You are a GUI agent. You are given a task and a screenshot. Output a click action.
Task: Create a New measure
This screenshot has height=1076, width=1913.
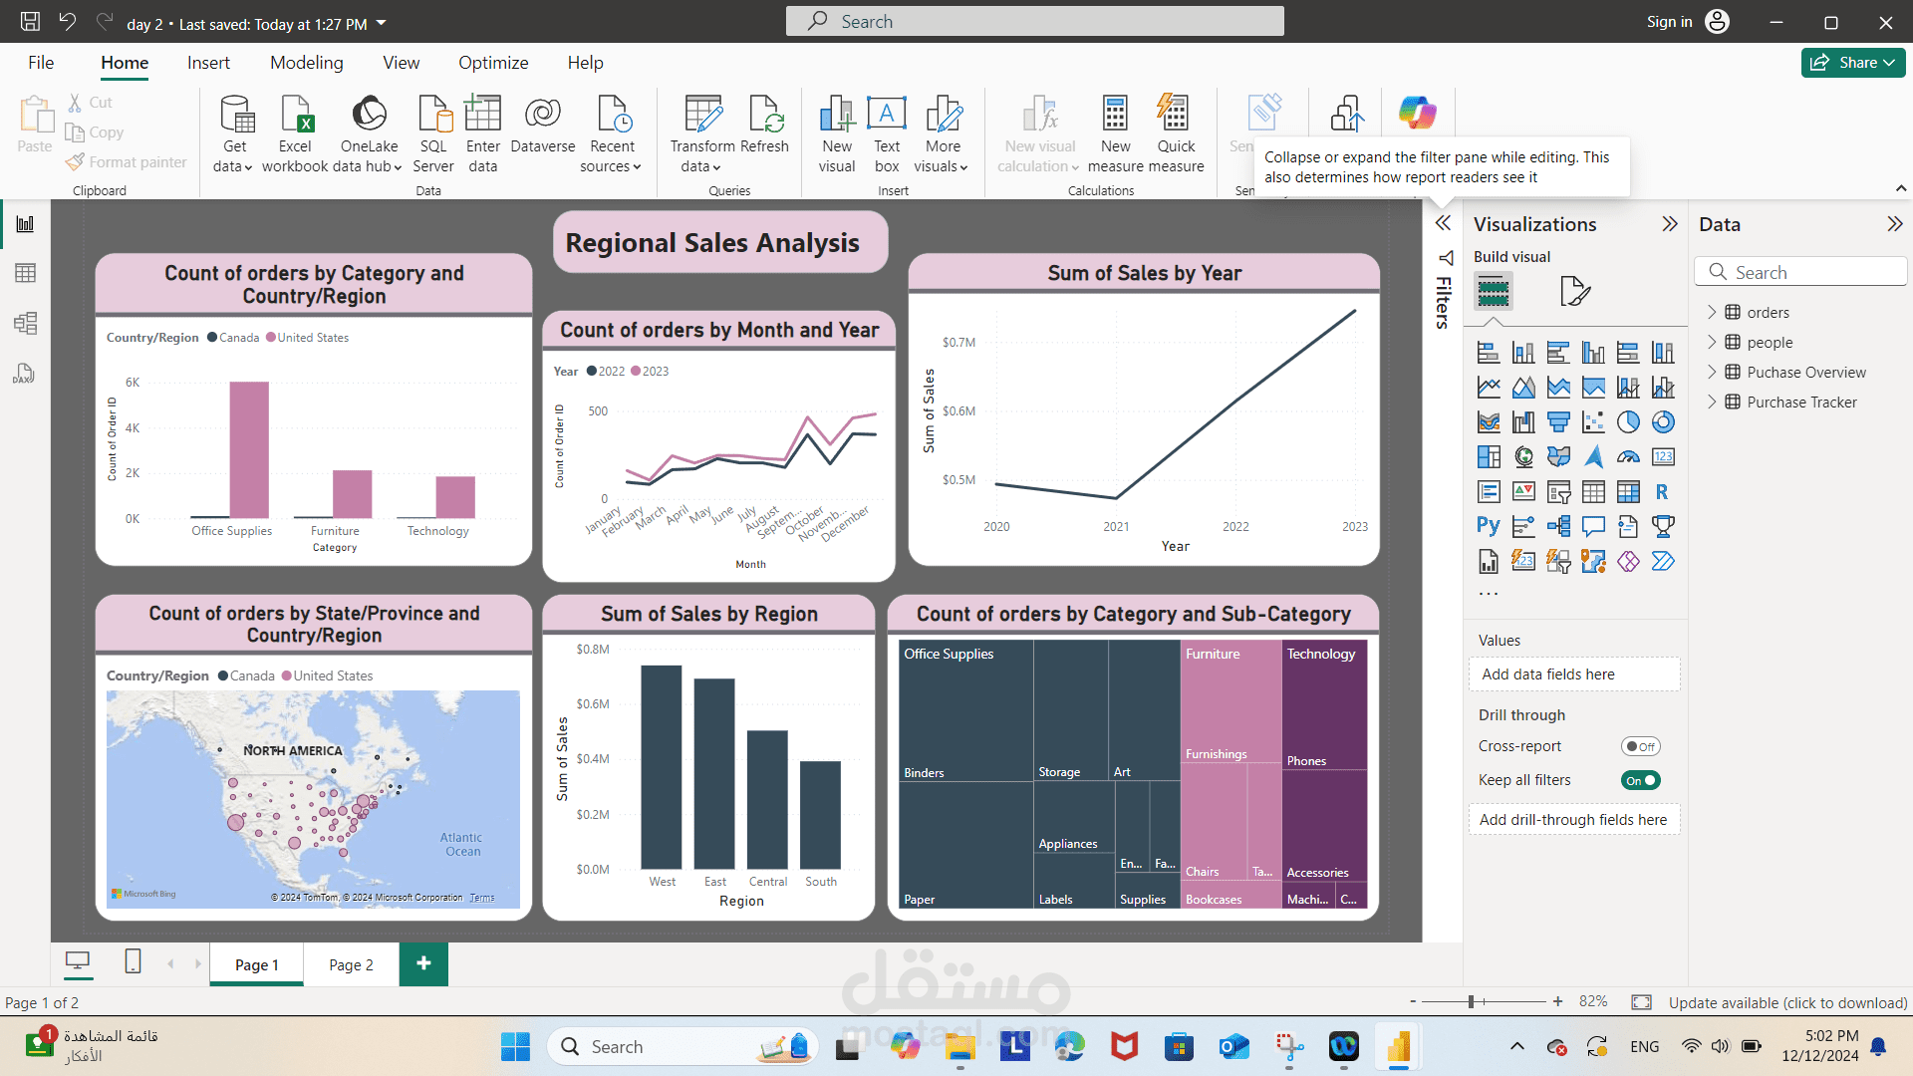click(1115, 134)
